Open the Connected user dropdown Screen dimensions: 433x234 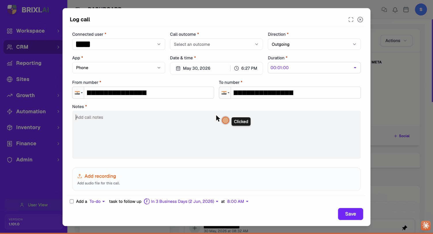(x=118, y=44)
